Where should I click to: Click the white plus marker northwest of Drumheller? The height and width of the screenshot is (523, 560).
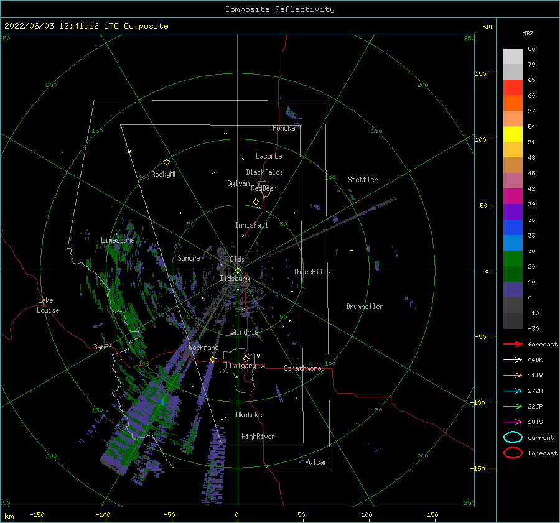tap(352, 250)
